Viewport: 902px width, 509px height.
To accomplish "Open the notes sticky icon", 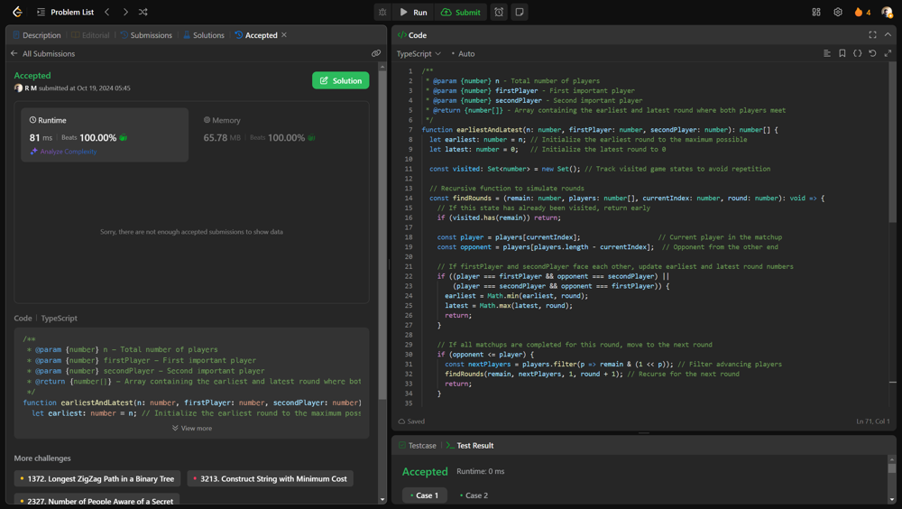I will tap(520, 12).
